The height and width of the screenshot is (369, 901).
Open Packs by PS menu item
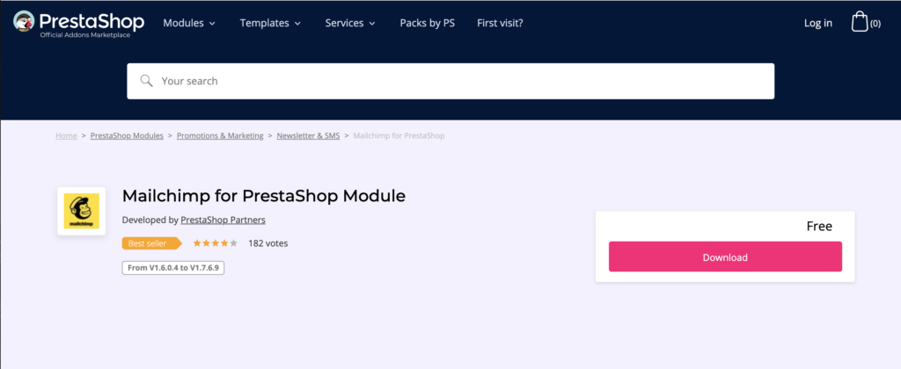click(x=427, y=23)
